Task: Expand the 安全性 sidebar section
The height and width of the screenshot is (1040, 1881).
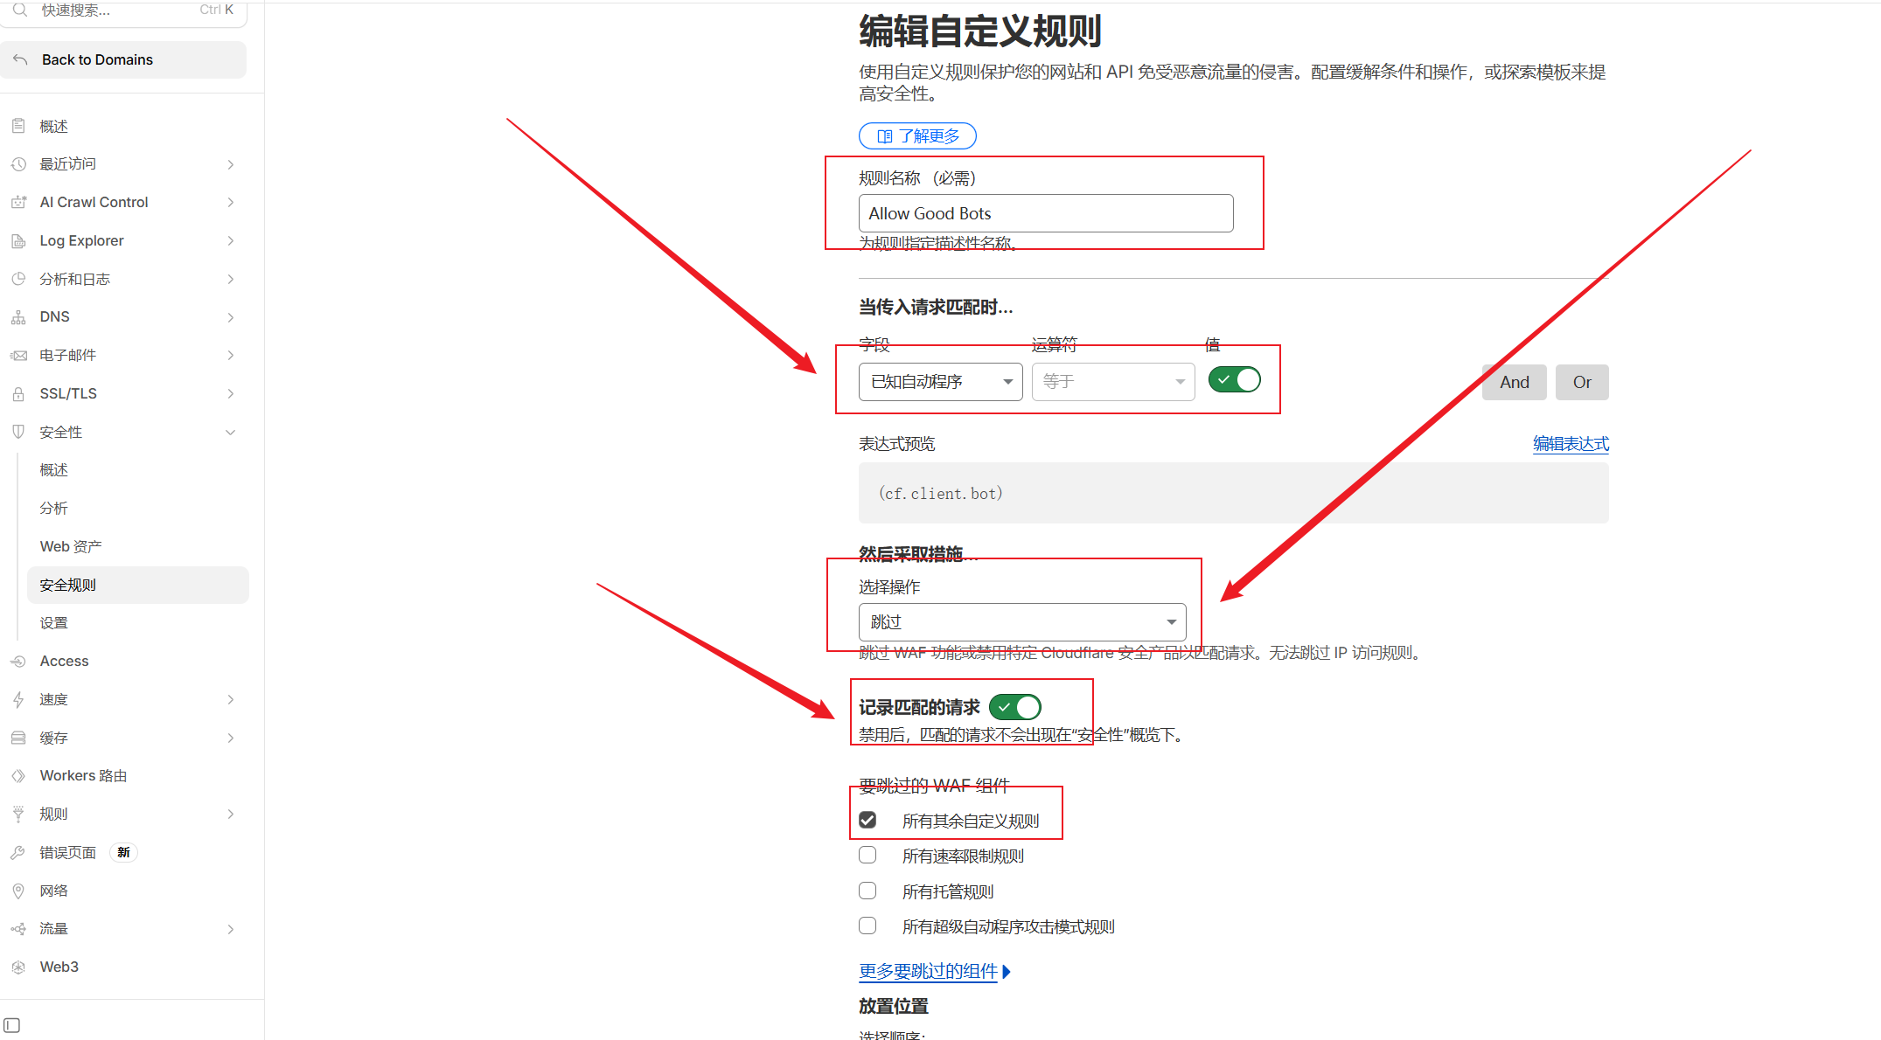Action: pyautogui.click(x=61, y=432)
